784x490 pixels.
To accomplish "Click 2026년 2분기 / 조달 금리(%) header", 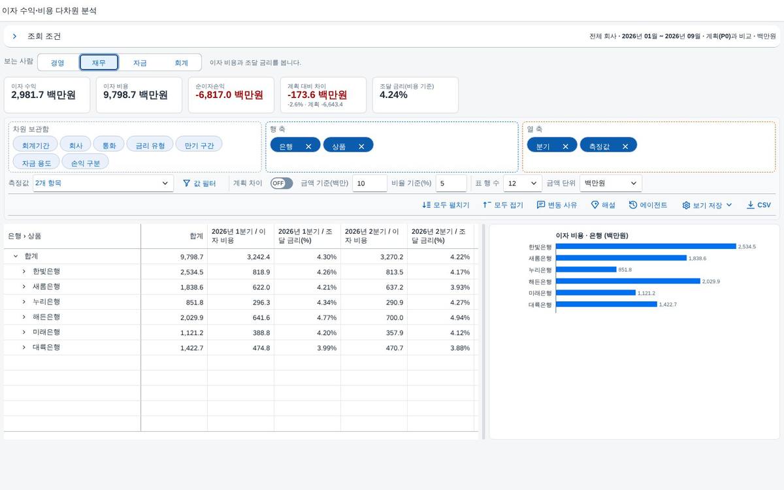I will (441, 236).
